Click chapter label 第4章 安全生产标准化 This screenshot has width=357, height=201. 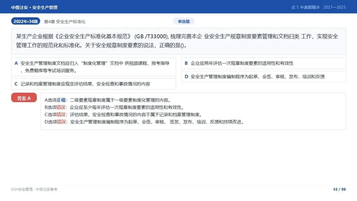point(65,21)
